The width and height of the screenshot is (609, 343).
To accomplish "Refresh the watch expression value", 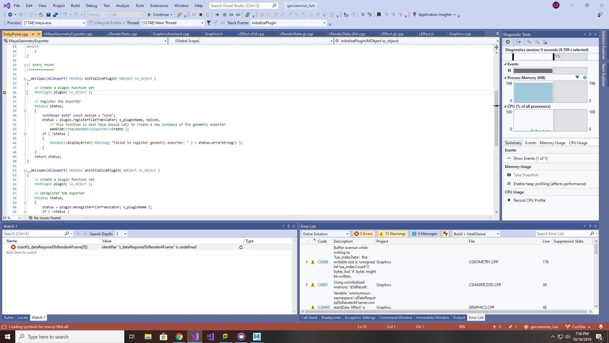I will click(241, 247).
